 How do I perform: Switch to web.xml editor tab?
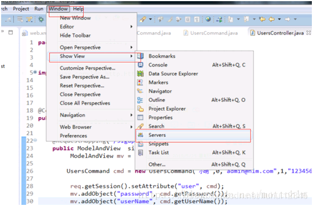click(x=34, y=33)
